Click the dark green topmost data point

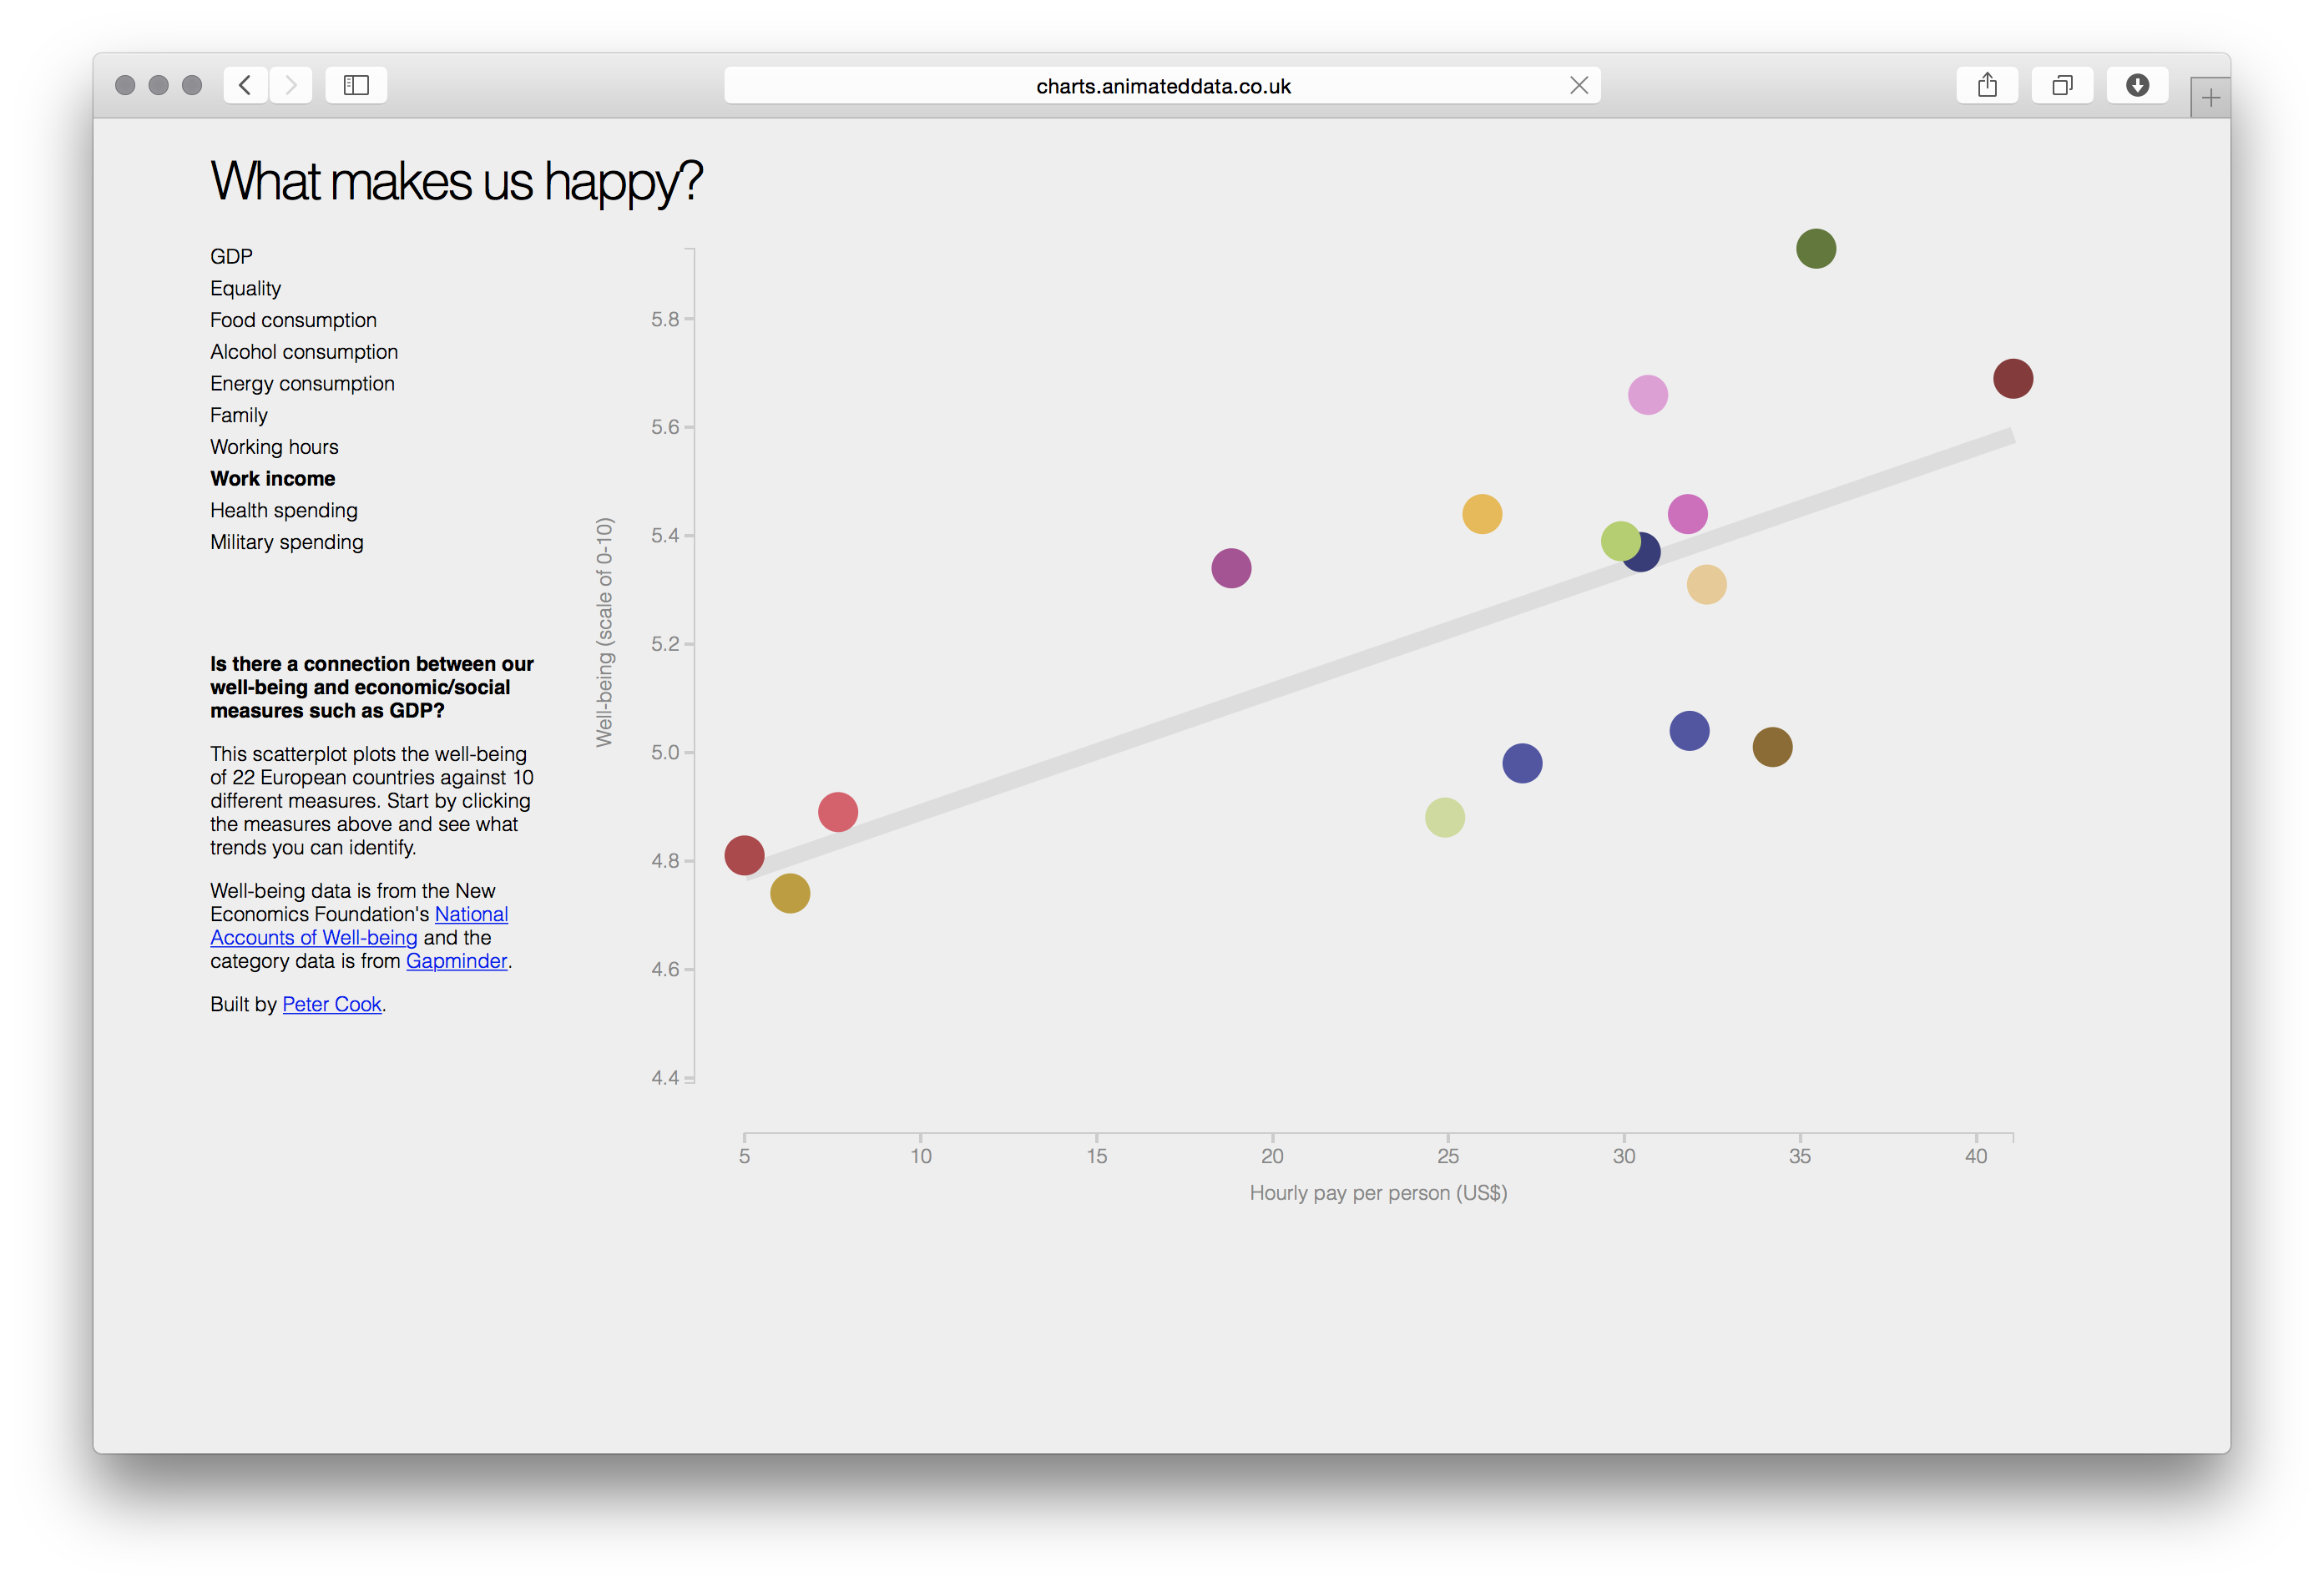click(x=1816, y=249)
